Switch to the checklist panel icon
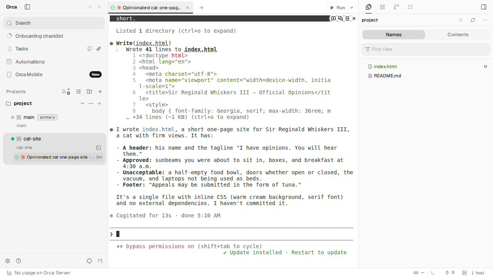Image resolution: width=493 pixels, height=277 pixels. pos(410,7)
